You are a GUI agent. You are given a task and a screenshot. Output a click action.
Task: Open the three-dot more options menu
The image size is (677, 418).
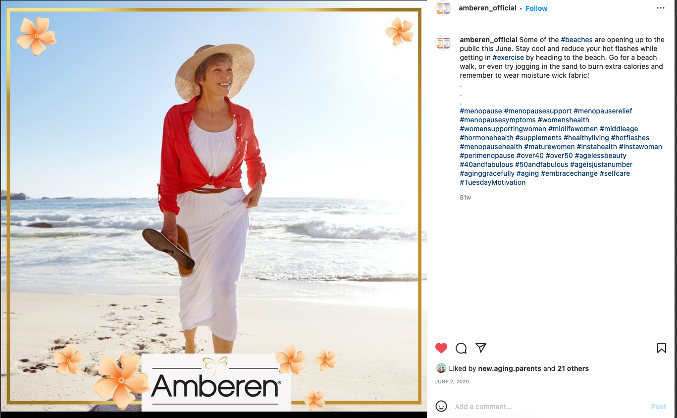coord(661,8)
